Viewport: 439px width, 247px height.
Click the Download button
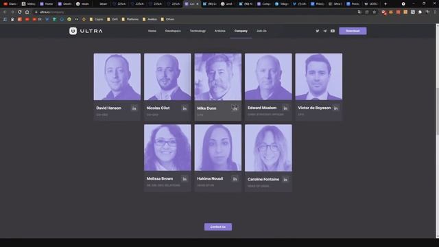(x=353, y=31)
